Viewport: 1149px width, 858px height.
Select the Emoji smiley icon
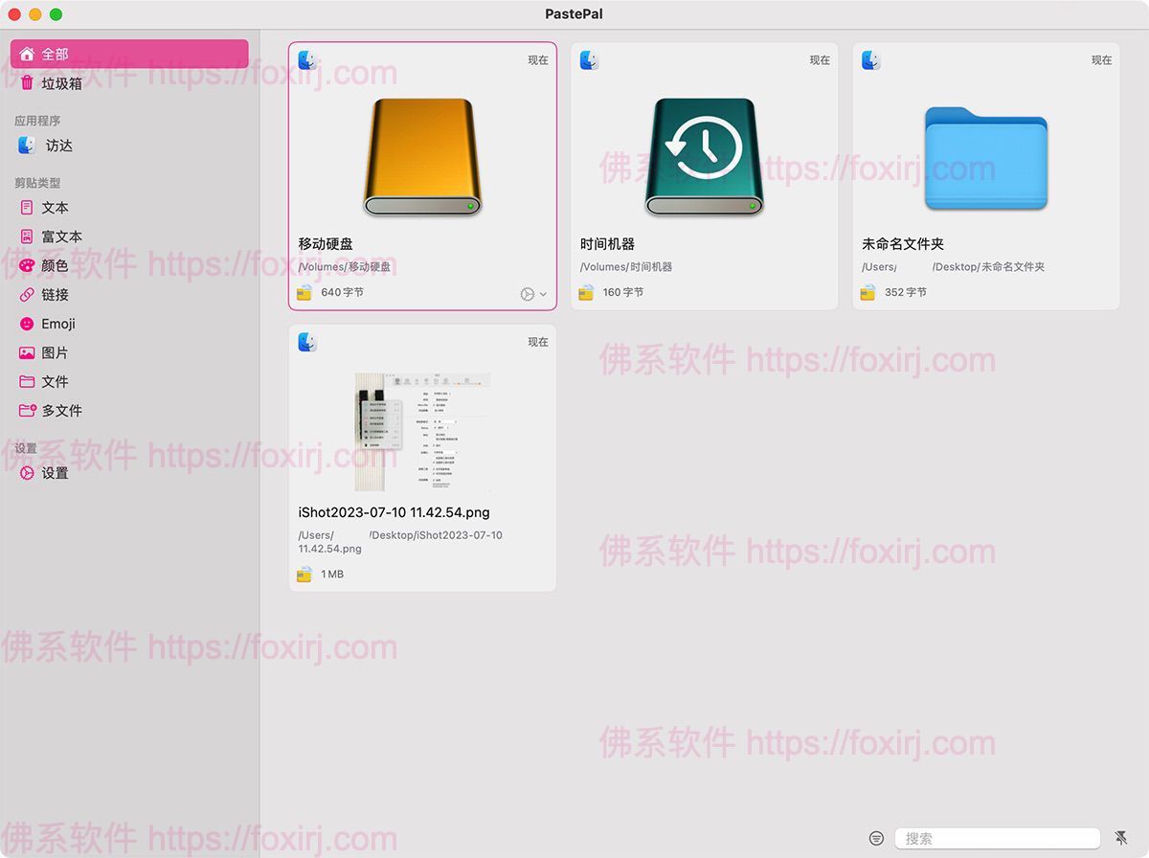pyautogui.click(x=27, y=324)
